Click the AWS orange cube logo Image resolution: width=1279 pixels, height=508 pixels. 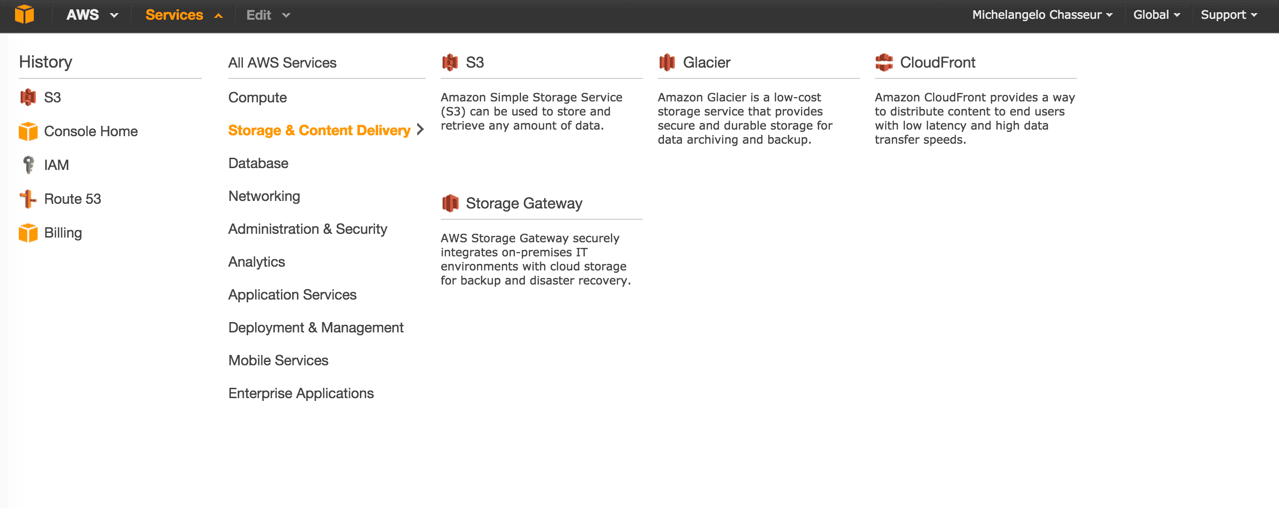pos(24,15)
